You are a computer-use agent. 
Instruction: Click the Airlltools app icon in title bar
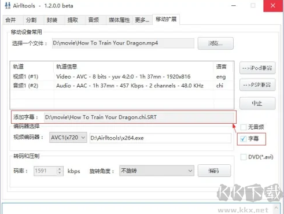[x=8, y=6]
